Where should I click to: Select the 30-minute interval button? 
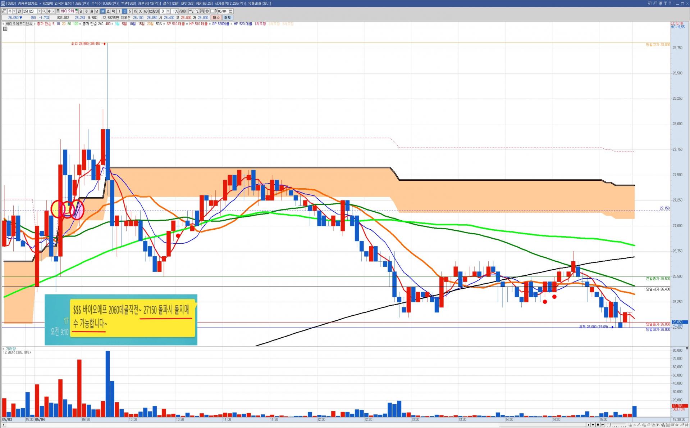[141, 11]
